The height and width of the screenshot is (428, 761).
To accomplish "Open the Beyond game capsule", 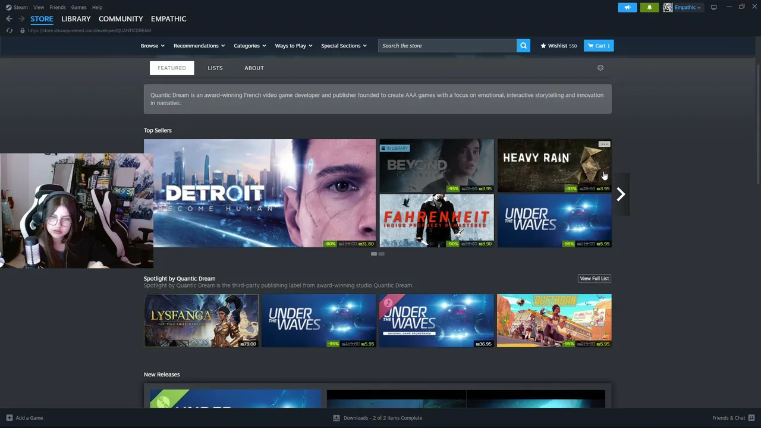I will pyautogui.click(x=437, y=166).
